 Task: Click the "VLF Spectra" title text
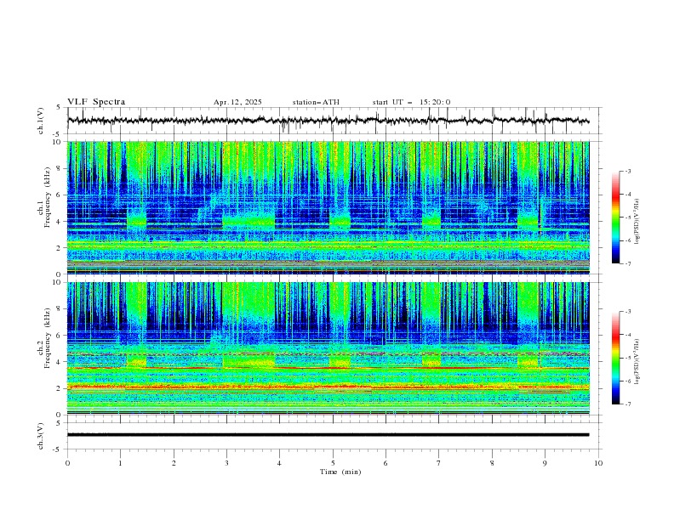(96, 102)
